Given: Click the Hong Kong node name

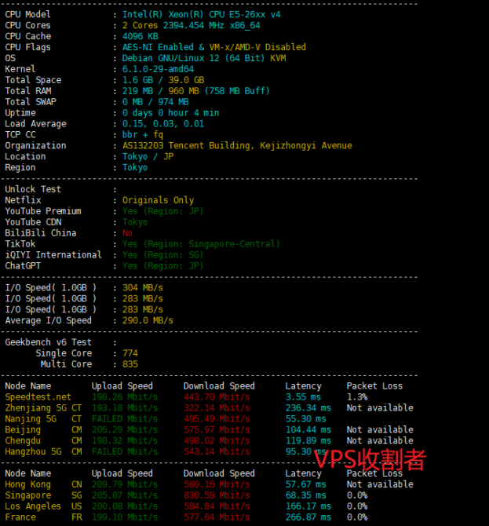Looking at the screenshot, I should [x=27, y=484].
